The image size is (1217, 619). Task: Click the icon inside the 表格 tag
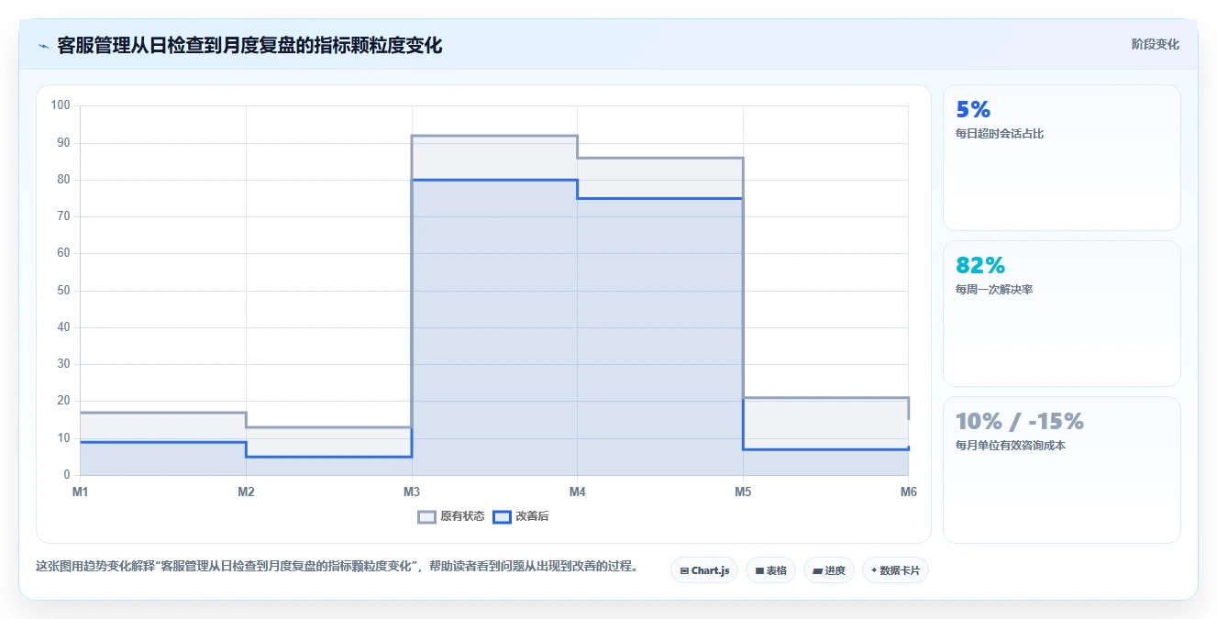click(759, 570)
